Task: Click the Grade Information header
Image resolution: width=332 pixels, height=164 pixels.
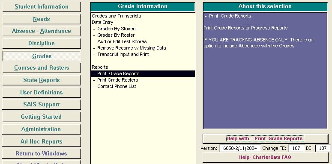Action: [143, 6]
